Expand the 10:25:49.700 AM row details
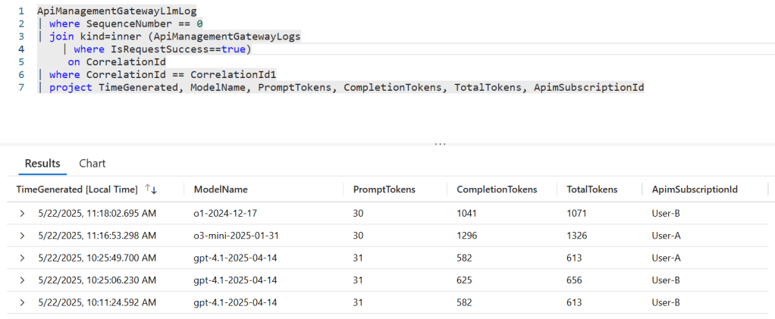The image size is (775, 319). click(23, 258)
